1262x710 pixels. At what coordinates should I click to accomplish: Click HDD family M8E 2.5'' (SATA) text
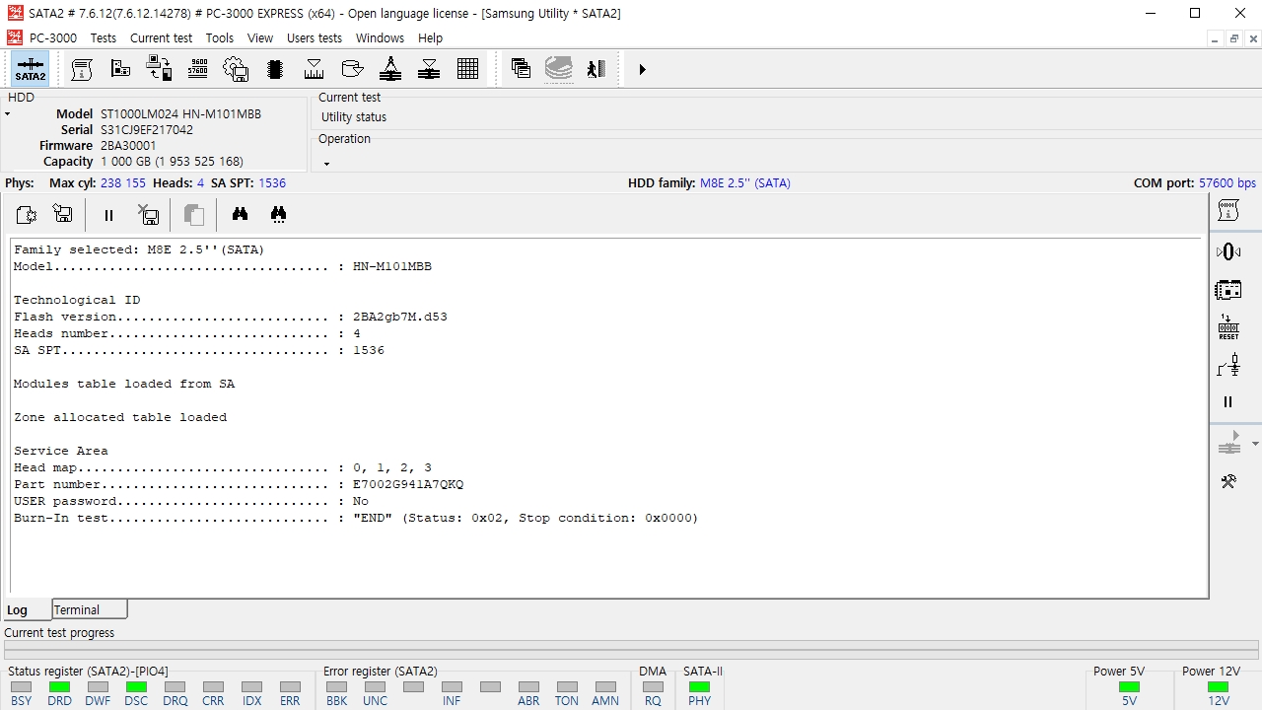(745, 182)
